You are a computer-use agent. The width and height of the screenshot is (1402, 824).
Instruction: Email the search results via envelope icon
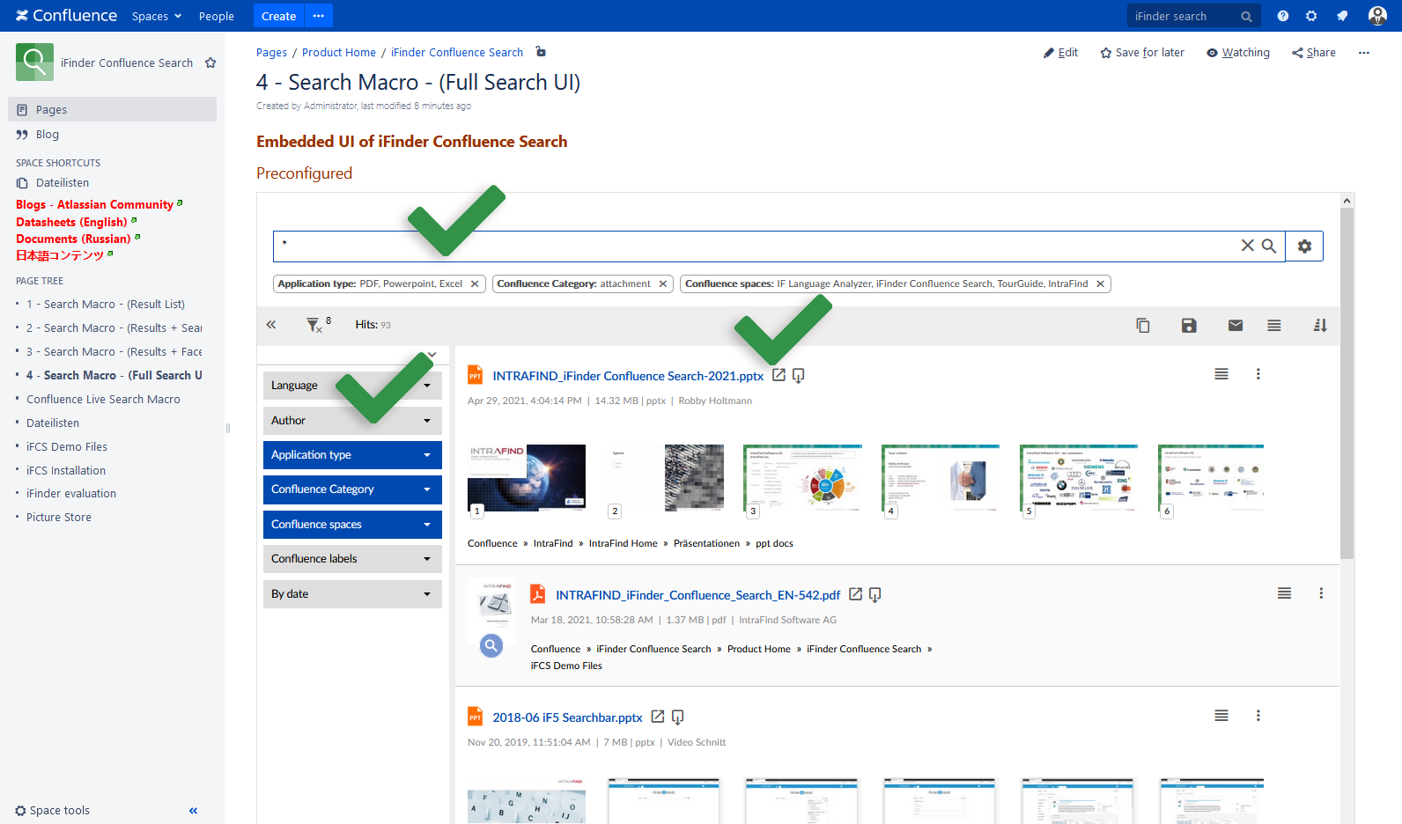pyautogui.click(x=1236, y=326)
